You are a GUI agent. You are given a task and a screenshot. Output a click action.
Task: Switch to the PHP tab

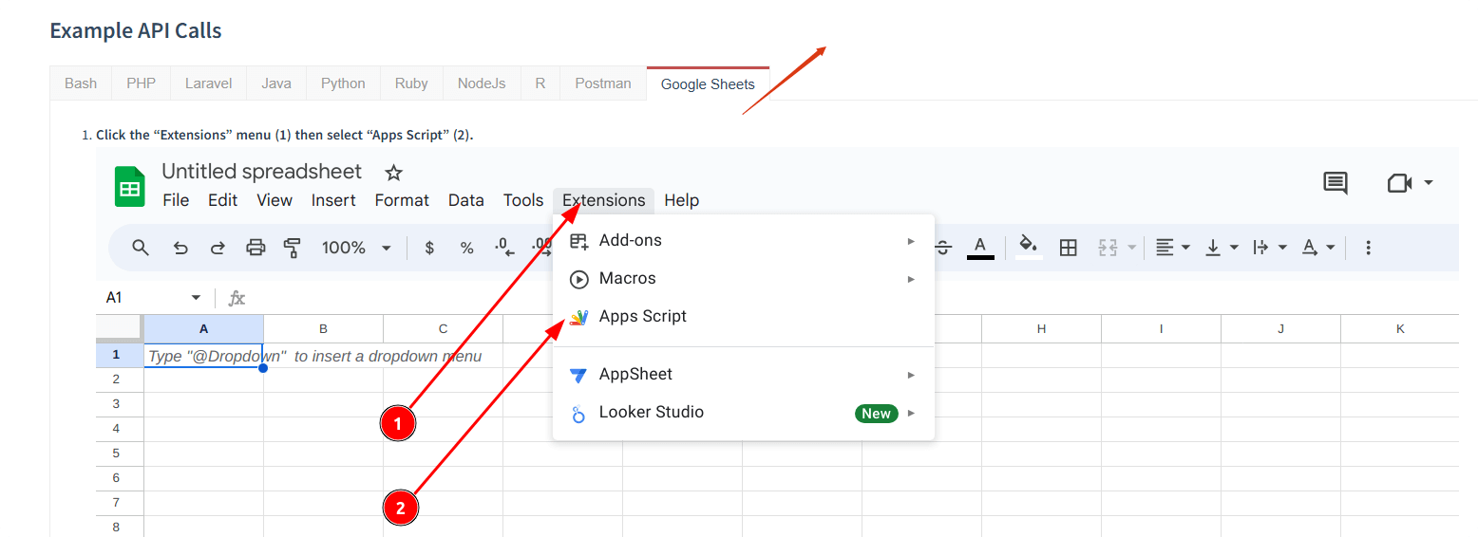(141, 83)
